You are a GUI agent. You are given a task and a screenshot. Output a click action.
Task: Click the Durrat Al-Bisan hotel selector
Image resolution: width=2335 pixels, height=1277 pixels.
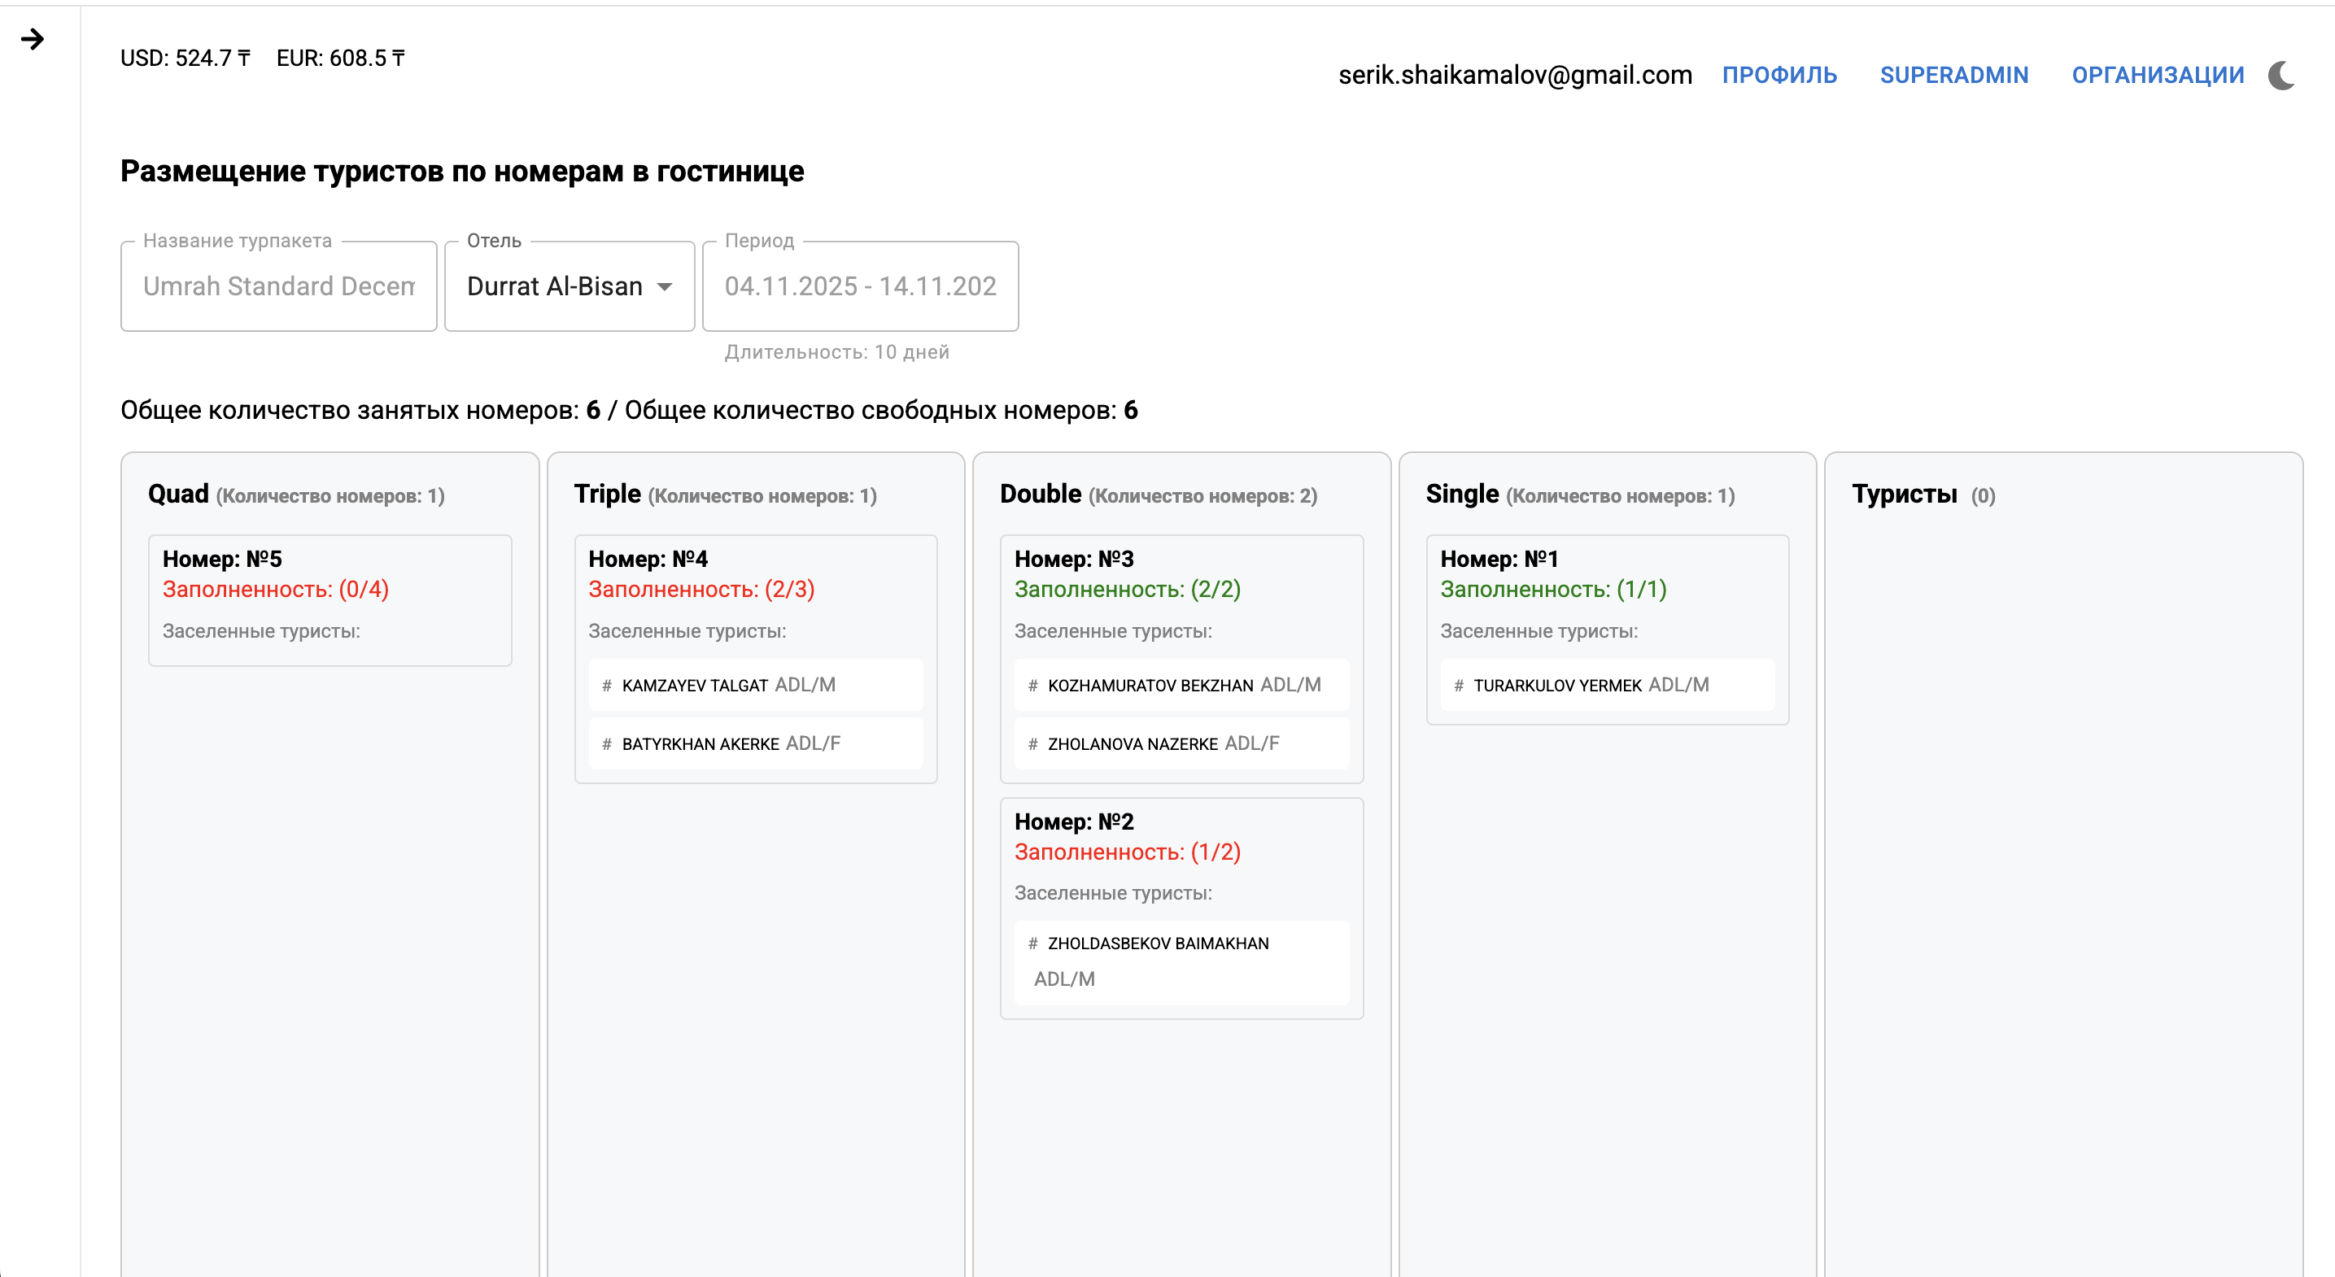click(x=555, y=286)
